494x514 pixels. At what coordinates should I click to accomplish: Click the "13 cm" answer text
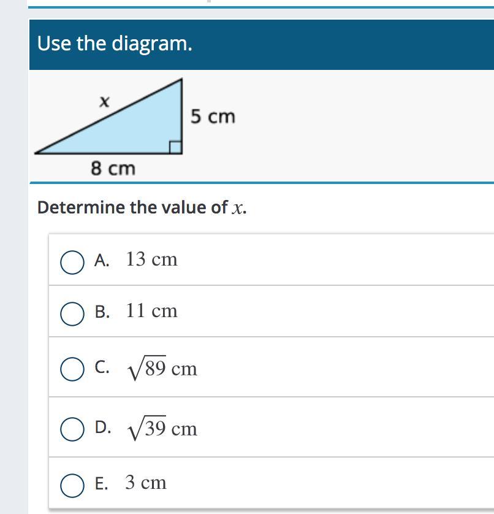152,259
